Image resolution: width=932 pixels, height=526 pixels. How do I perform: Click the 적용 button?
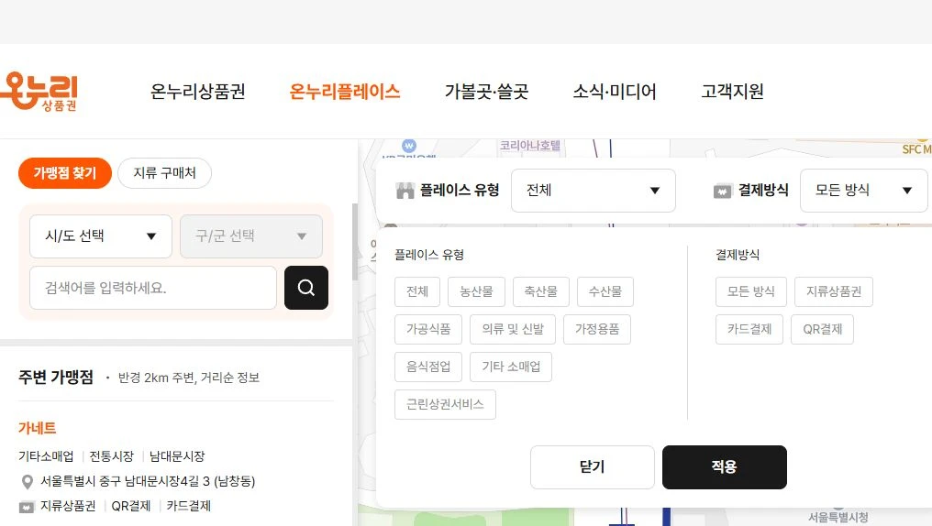725,467
